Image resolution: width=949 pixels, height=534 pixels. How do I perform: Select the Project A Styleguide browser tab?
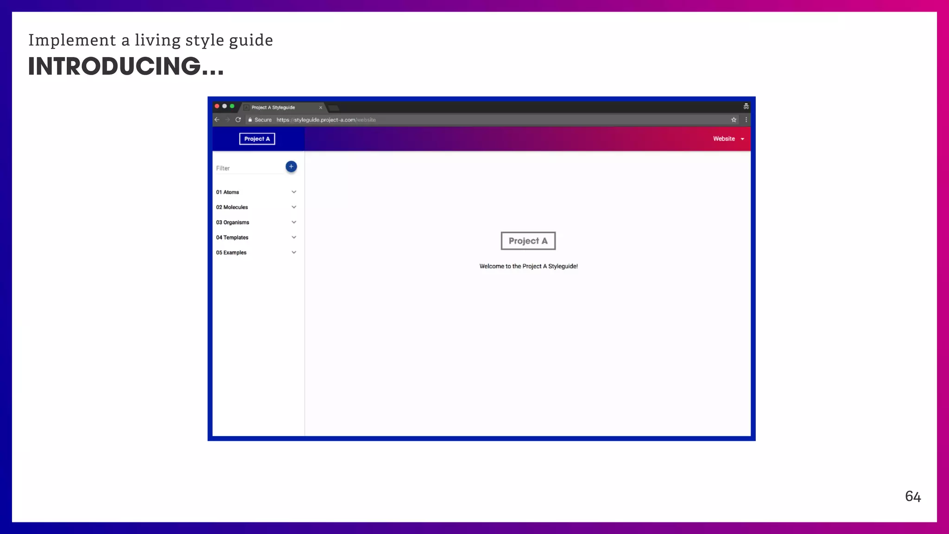pos(284,108)
